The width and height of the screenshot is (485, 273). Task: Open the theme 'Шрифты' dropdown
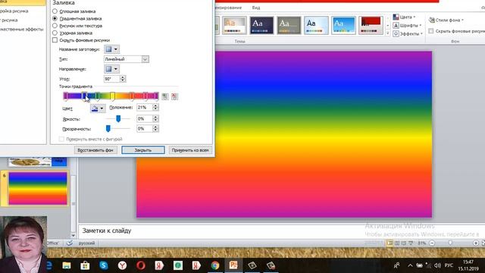point(408,25)
